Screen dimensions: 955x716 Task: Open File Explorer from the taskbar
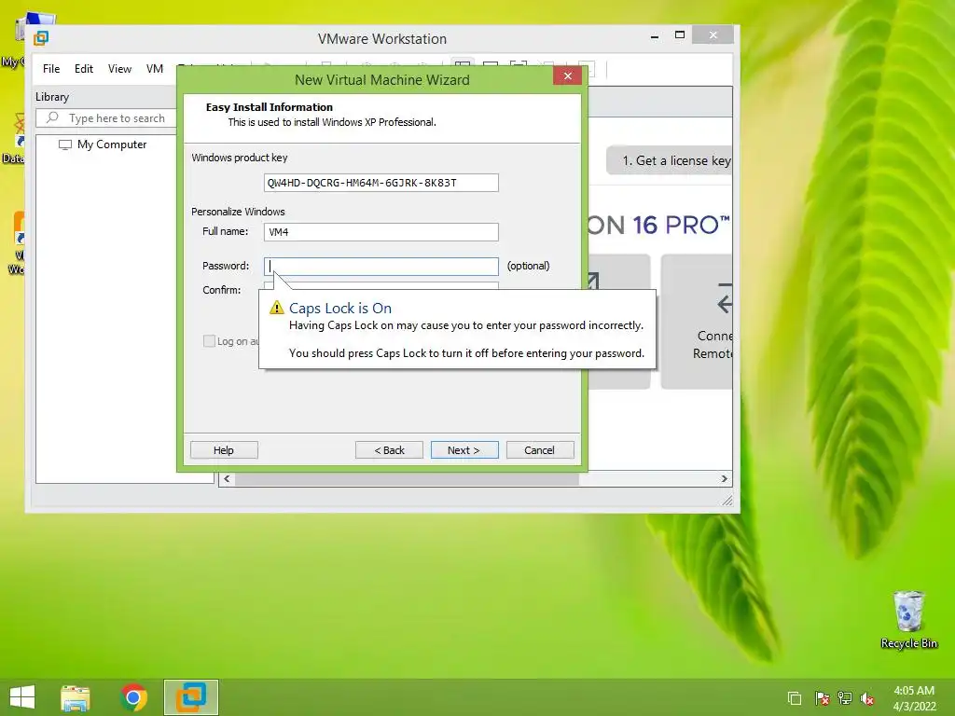pyautogui.click(x=75, y=697)
